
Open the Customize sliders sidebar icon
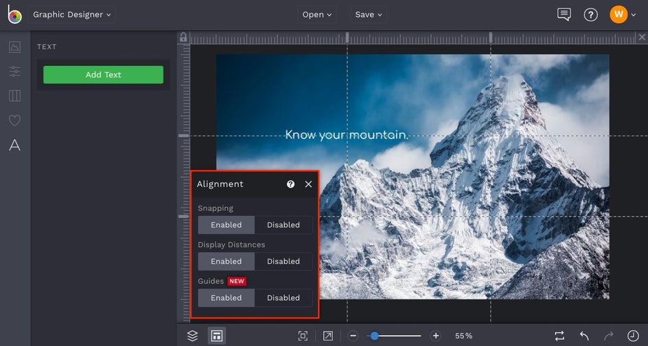[x=14, y=71]
